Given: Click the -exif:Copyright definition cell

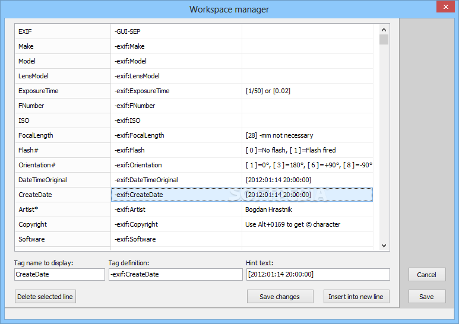Looking at the screenshot, I should pos(176,224).
